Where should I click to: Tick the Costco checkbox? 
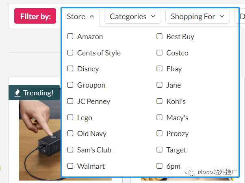[x=159, y=53]
